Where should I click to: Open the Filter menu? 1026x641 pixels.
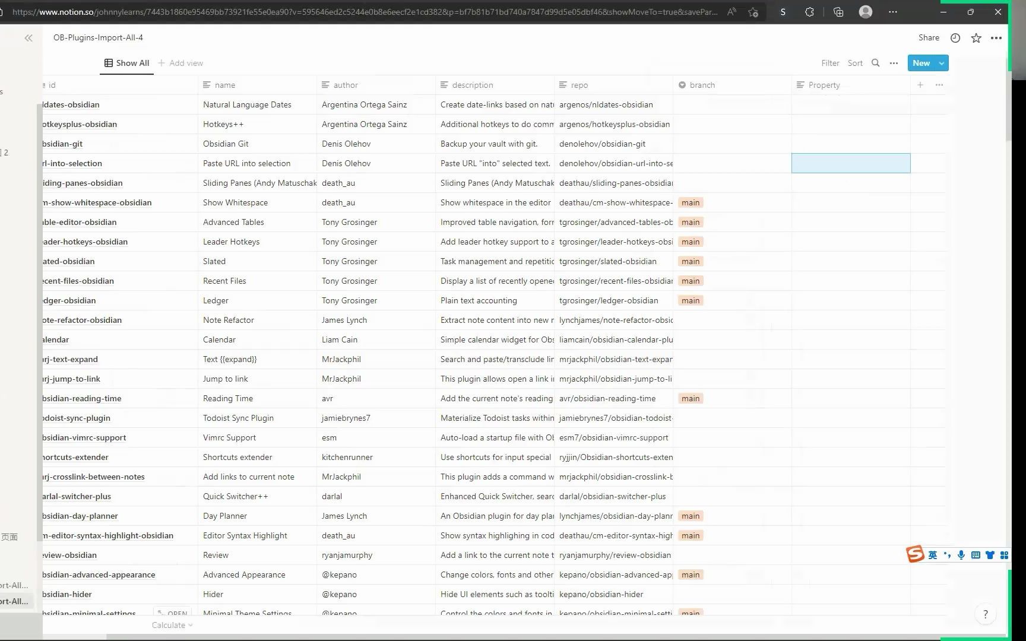point(830,63)
